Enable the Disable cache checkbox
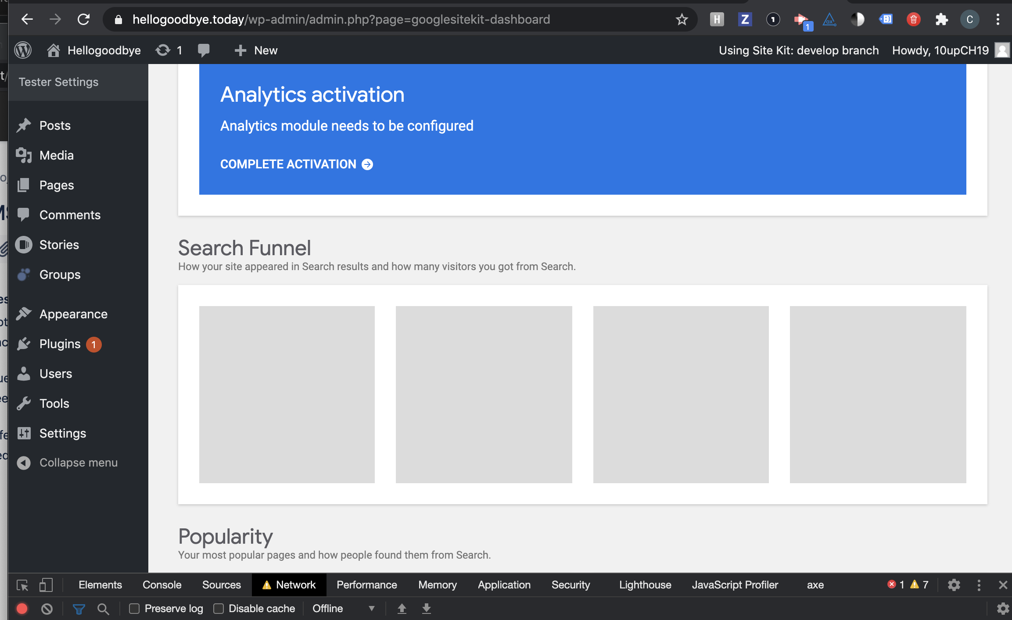The height and width of the screenshot is (620, 1012). pos(219,609)
